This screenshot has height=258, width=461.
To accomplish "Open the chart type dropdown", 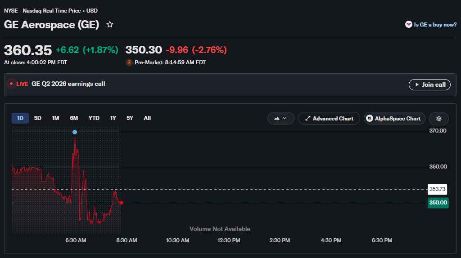I will [281, 118].
